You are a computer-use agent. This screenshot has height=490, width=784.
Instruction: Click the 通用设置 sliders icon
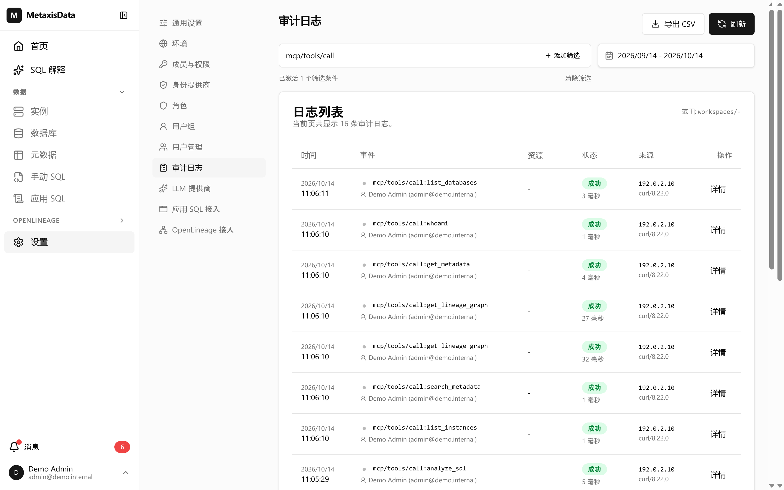click(163, 23)
